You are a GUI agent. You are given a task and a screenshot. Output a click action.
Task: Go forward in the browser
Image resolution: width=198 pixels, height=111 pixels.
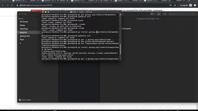[7, 5]
